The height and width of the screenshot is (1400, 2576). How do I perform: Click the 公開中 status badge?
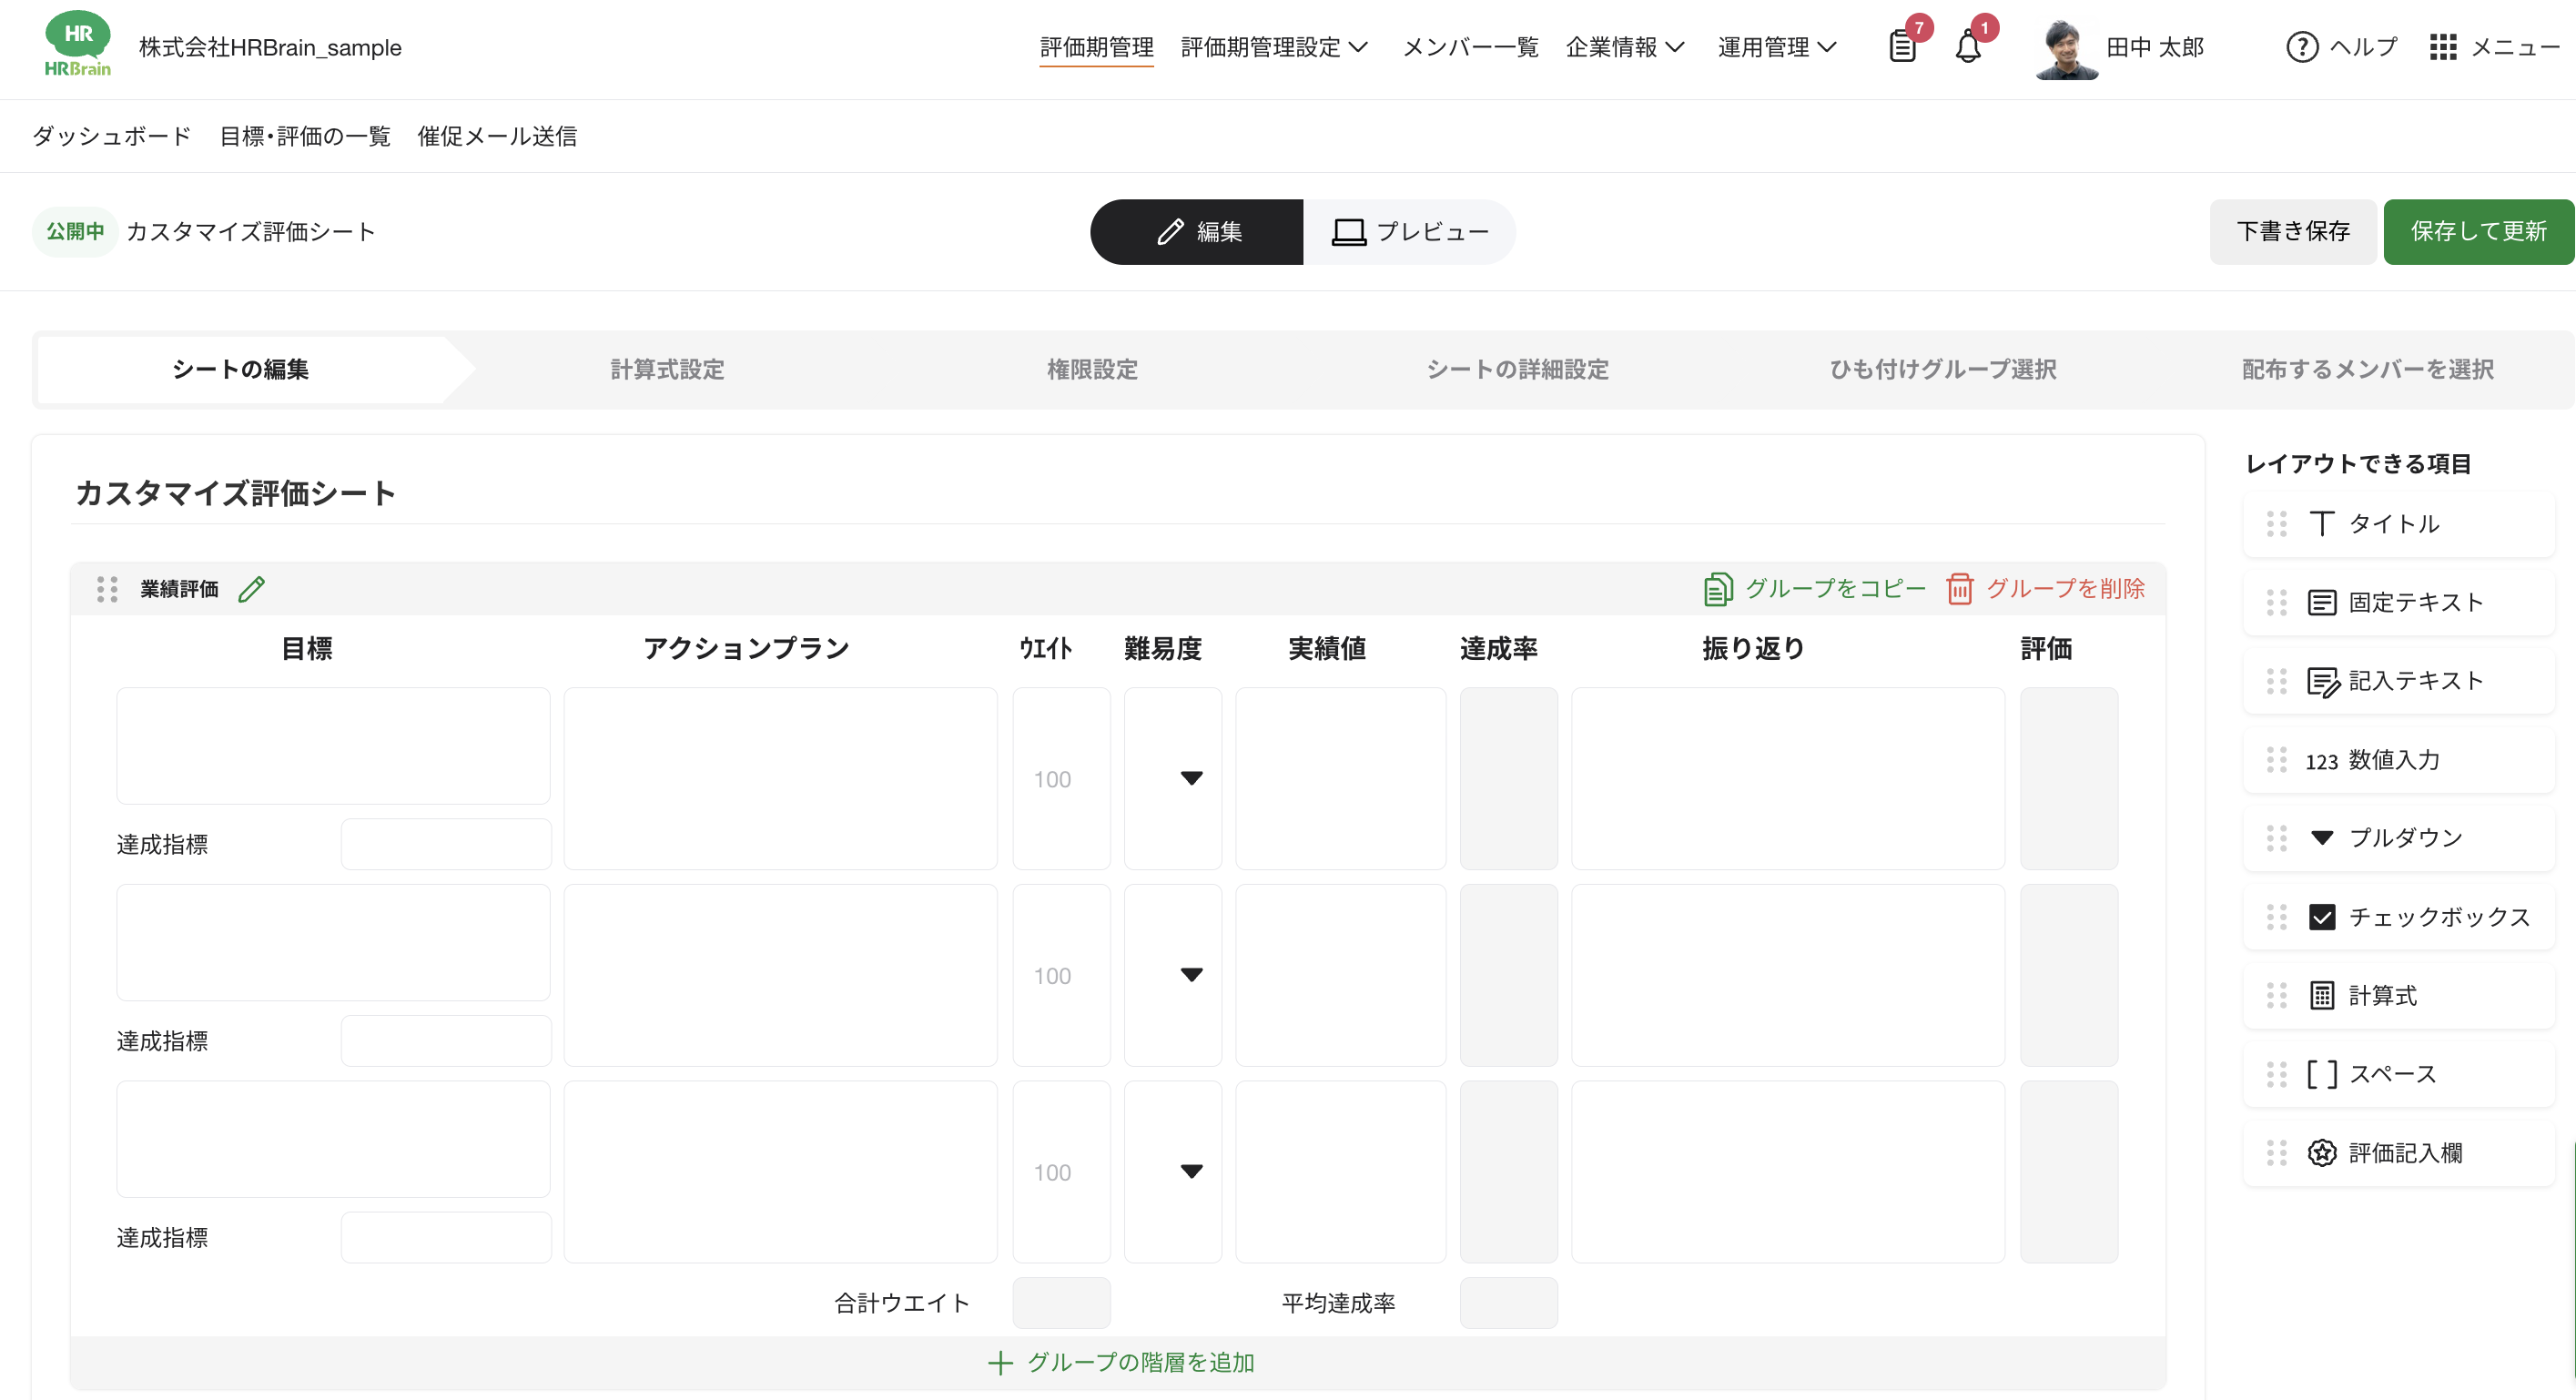tap(75, 232)
